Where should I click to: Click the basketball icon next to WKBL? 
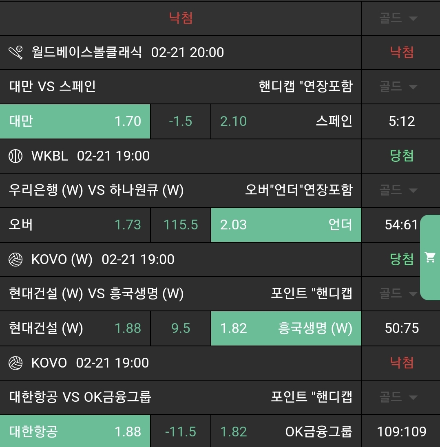tap(16, 156)
